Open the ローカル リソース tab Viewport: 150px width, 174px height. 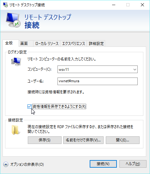(47, 44)
